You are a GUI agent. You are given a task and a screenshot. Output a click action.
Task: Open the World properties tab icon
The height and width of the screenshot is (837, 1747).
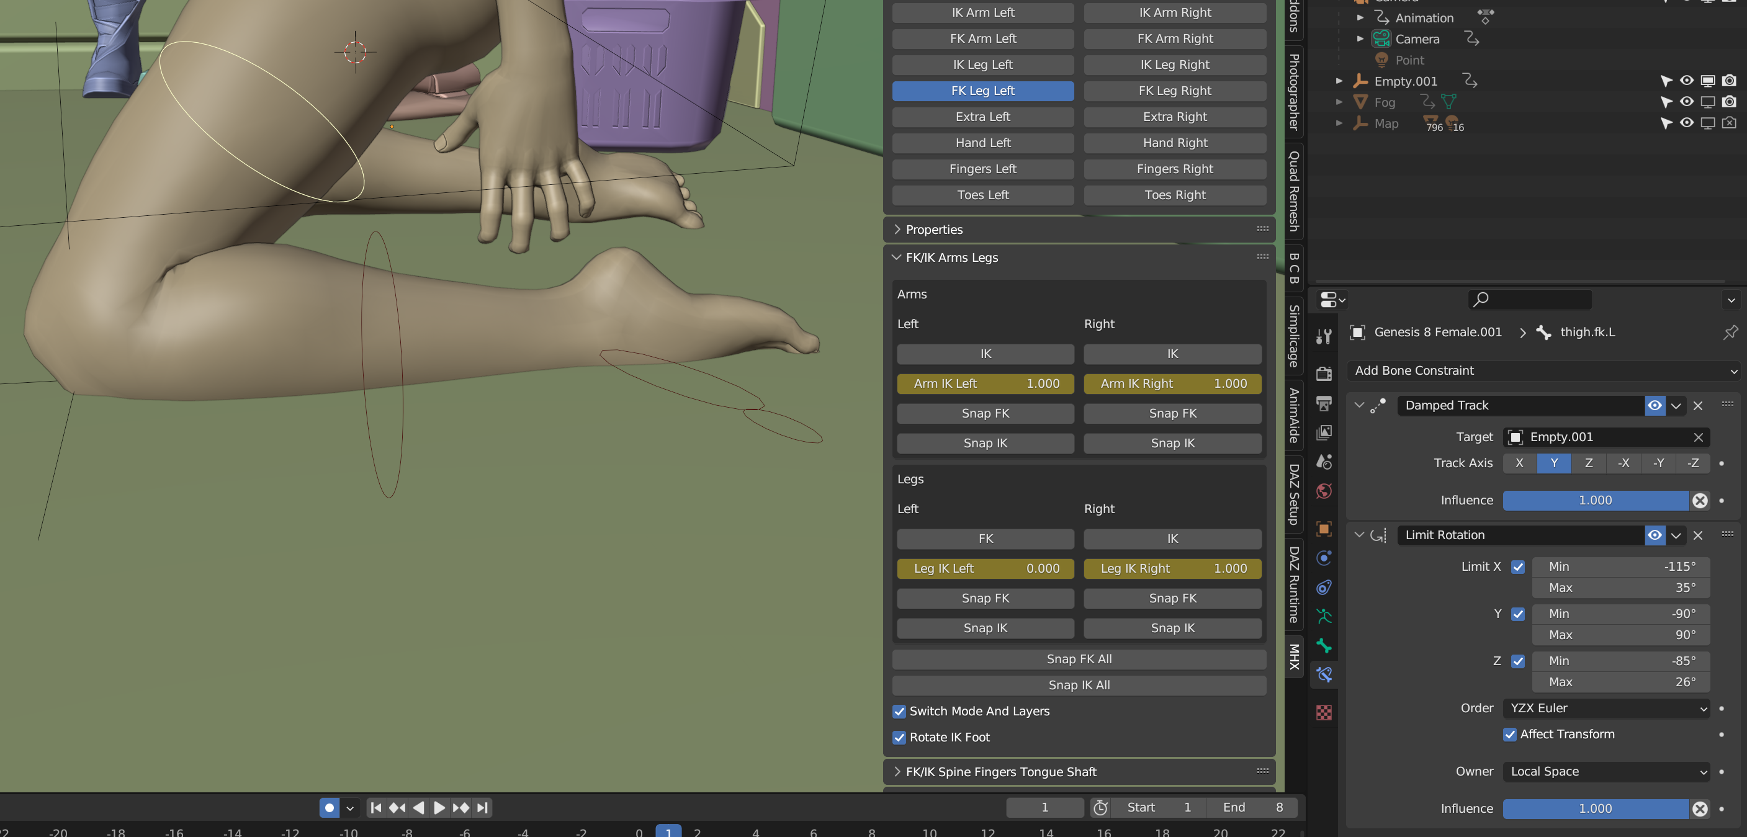coord(1323,491)
